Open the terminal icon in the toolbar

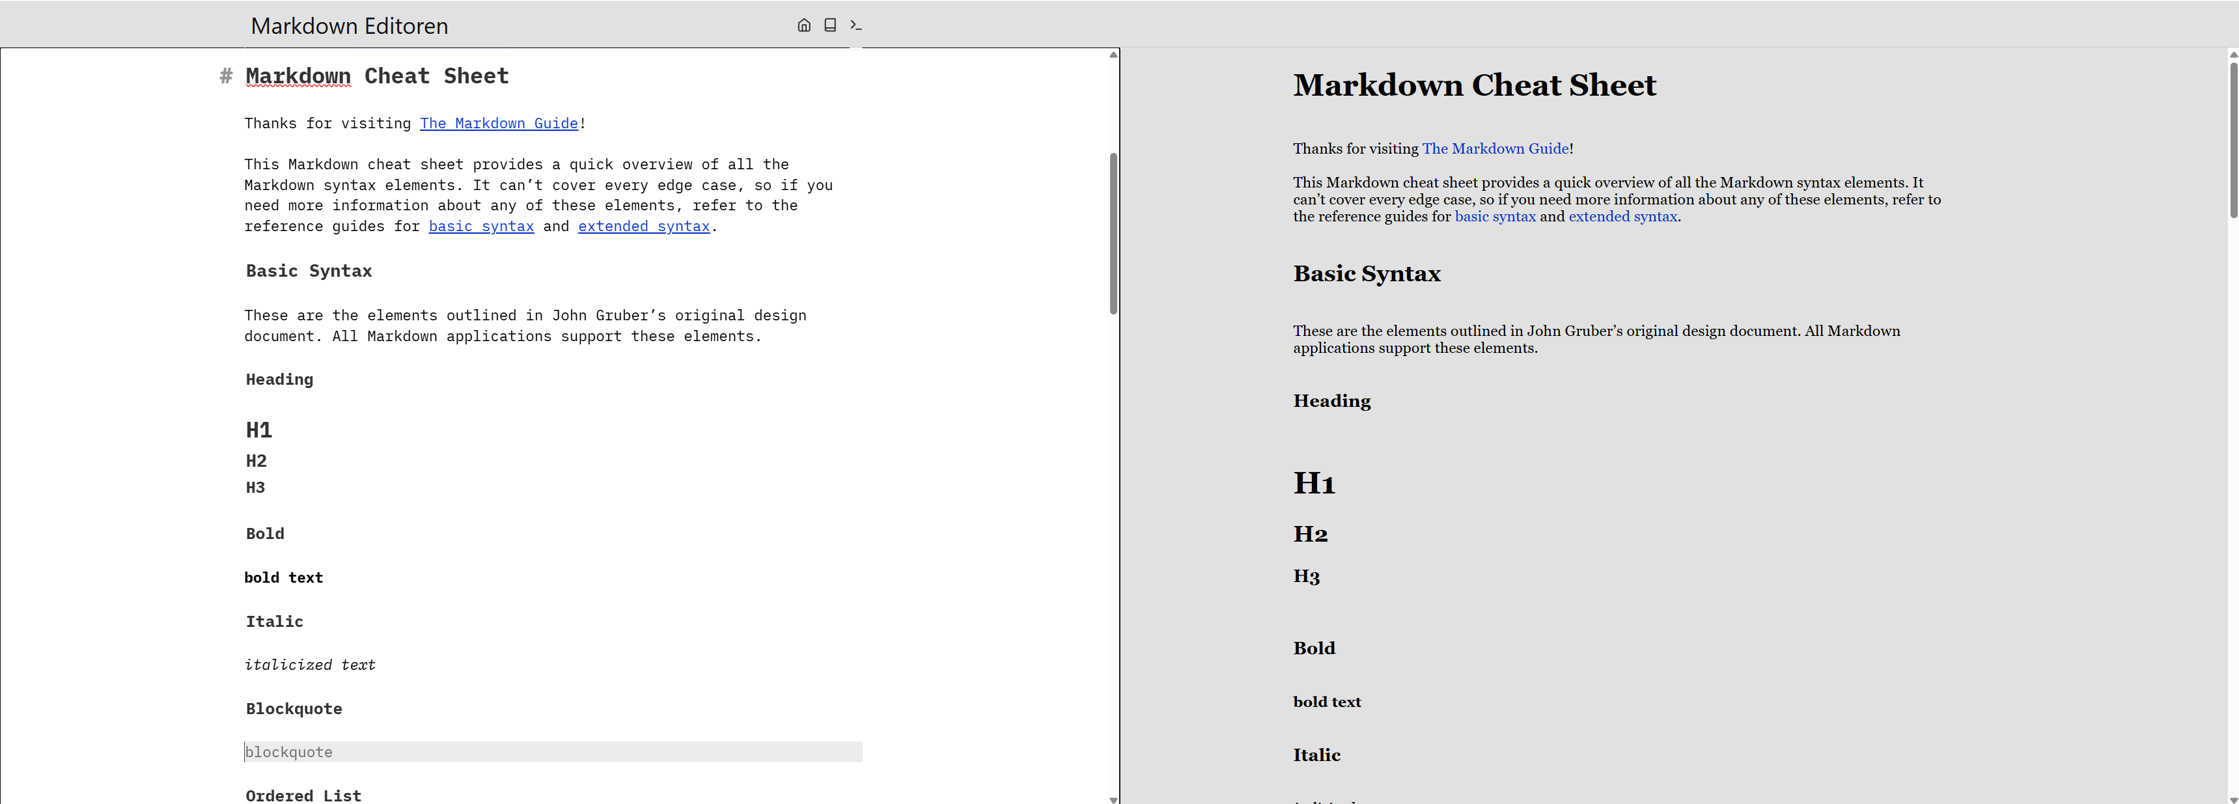tap(855, 25)
